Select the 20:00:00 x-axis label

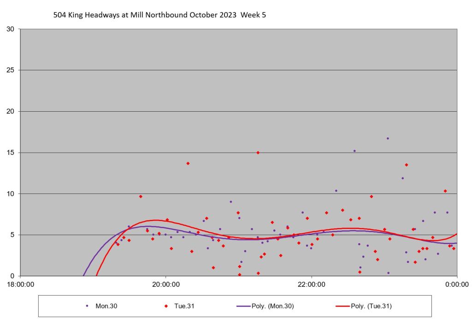[x=166, y=284]
